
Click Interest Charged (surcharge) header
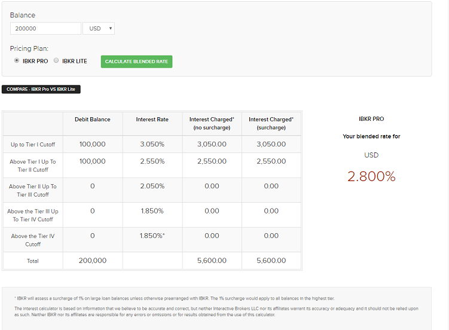click(271, 123)
